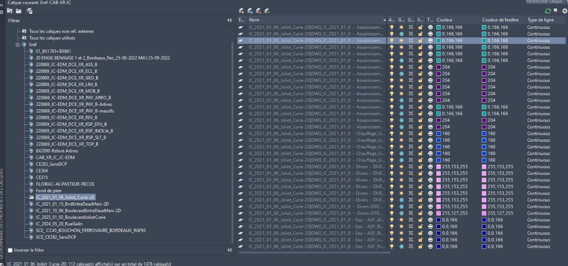568x266 pixels.
Task: Click the Delete layer icon
Action: coord(258,10)
